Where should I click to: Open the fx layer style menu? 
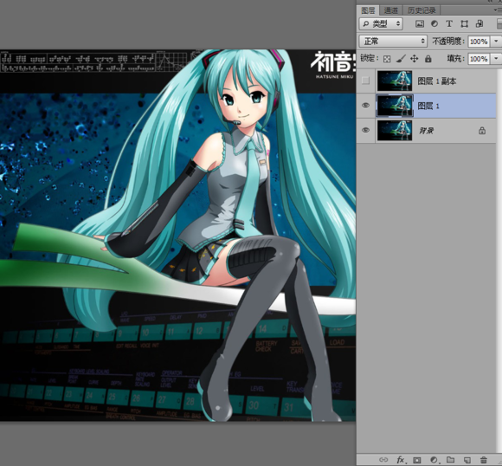point(401,460)
